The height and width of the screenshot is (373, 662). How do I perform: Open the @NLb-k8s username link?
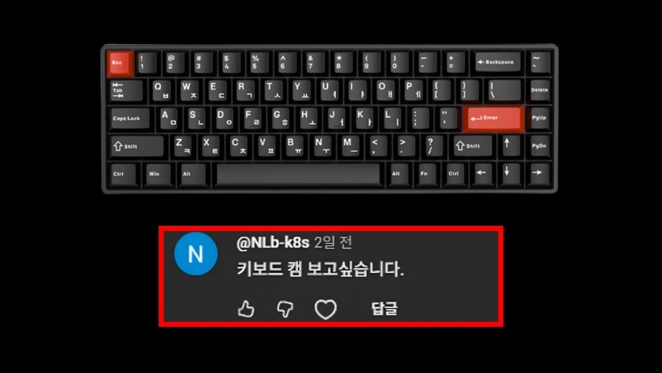click(x=273, y=242)
